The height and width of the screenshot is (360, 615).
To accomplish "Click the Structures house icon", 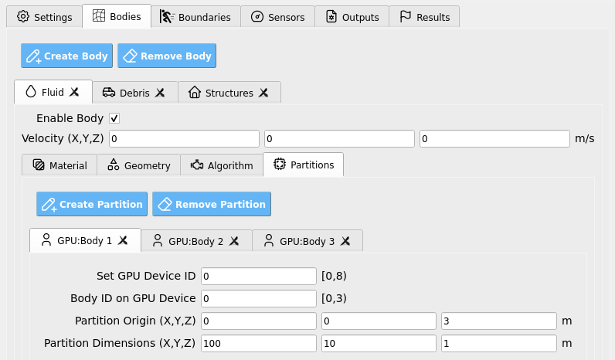I will click(x=195, y=92).
